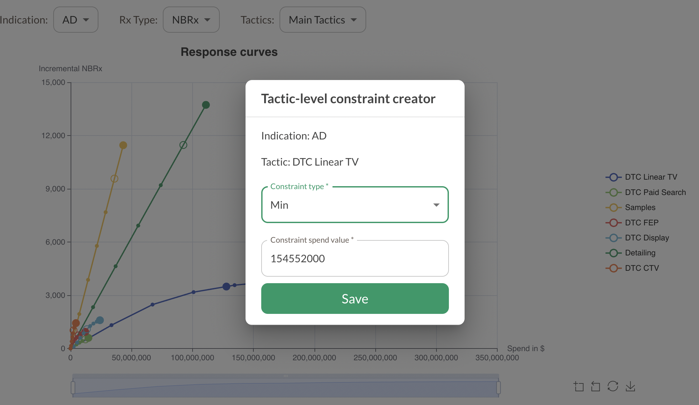Click the 15,000 y-axis tick label

(x=53, y=82)
